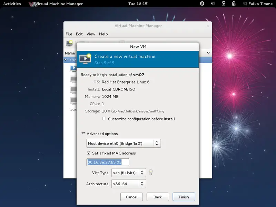Open the Help menu in Virtual Machine Manager
The image size is (276, 207).
coord(103,34)
